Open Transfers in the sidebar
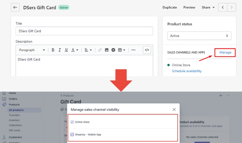 (14, 115)
